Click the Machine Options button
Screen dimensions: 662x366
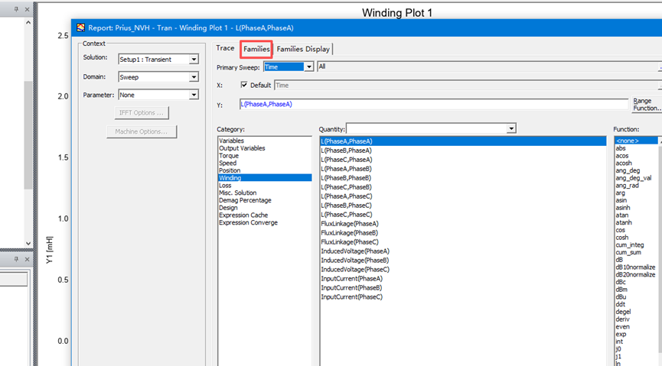click(x=142, y=131)
